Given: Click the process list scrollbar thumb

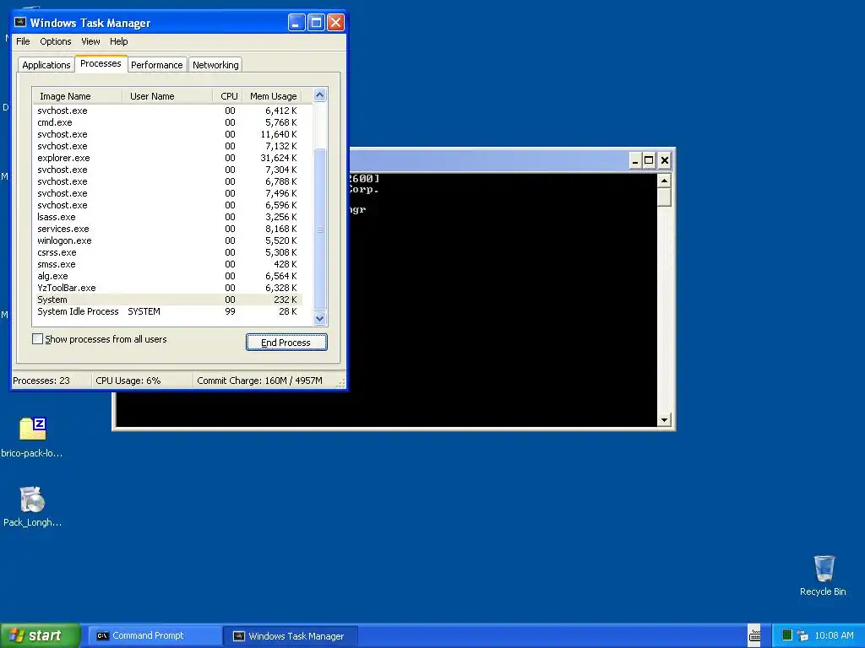Looking at the screenshot, I should point(319,229).
